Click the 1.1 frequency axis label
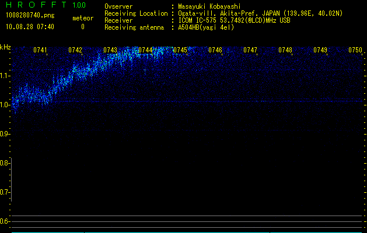 coord(5,76)
